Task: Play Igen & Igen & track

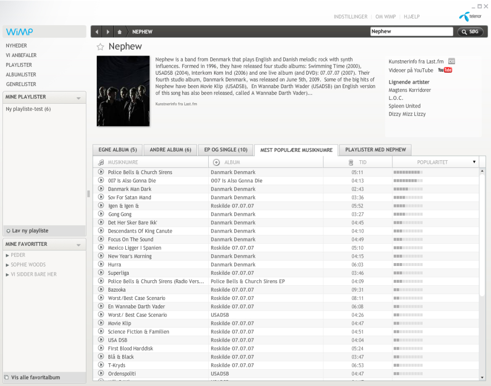Action: (x=101, y=205)
